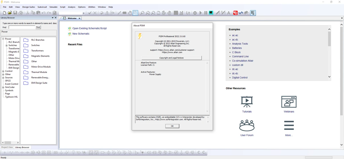Viewport: 344px width, 159px height.
Task: Expand the Batteries examples entry
Action: 230,48
